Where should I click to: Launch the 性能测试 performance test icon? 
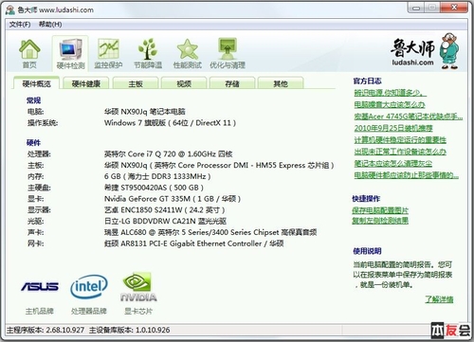(188, 53)
